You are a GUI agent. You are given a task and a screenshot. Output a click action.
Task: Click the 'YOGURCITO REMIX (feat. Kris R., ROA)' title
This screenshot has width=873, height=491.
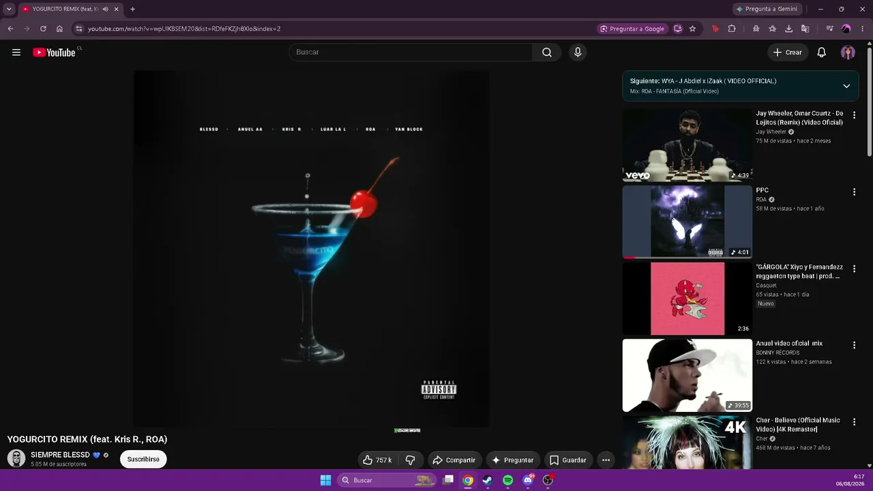tap(87, 440)
